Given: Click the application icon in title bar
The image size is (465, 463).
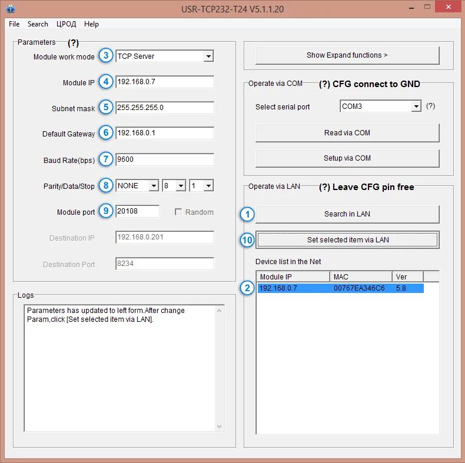Looking at the screenshot, I should point(11,9).
